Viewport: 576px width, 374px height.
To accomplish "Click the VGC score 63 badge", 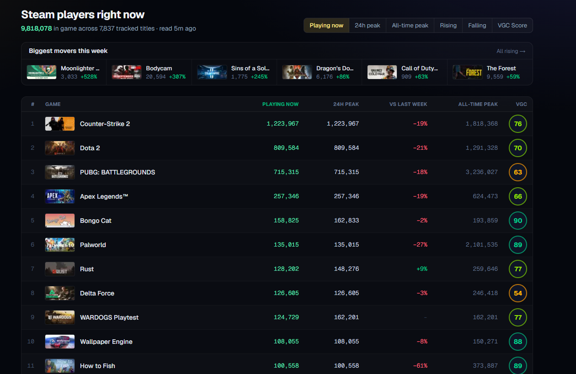I will pos(518,172).
